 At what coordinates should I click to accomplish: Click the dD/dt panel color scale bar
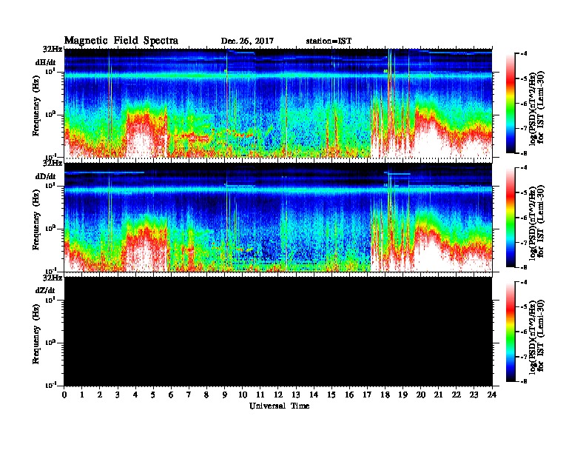click(x=511, y=218)
